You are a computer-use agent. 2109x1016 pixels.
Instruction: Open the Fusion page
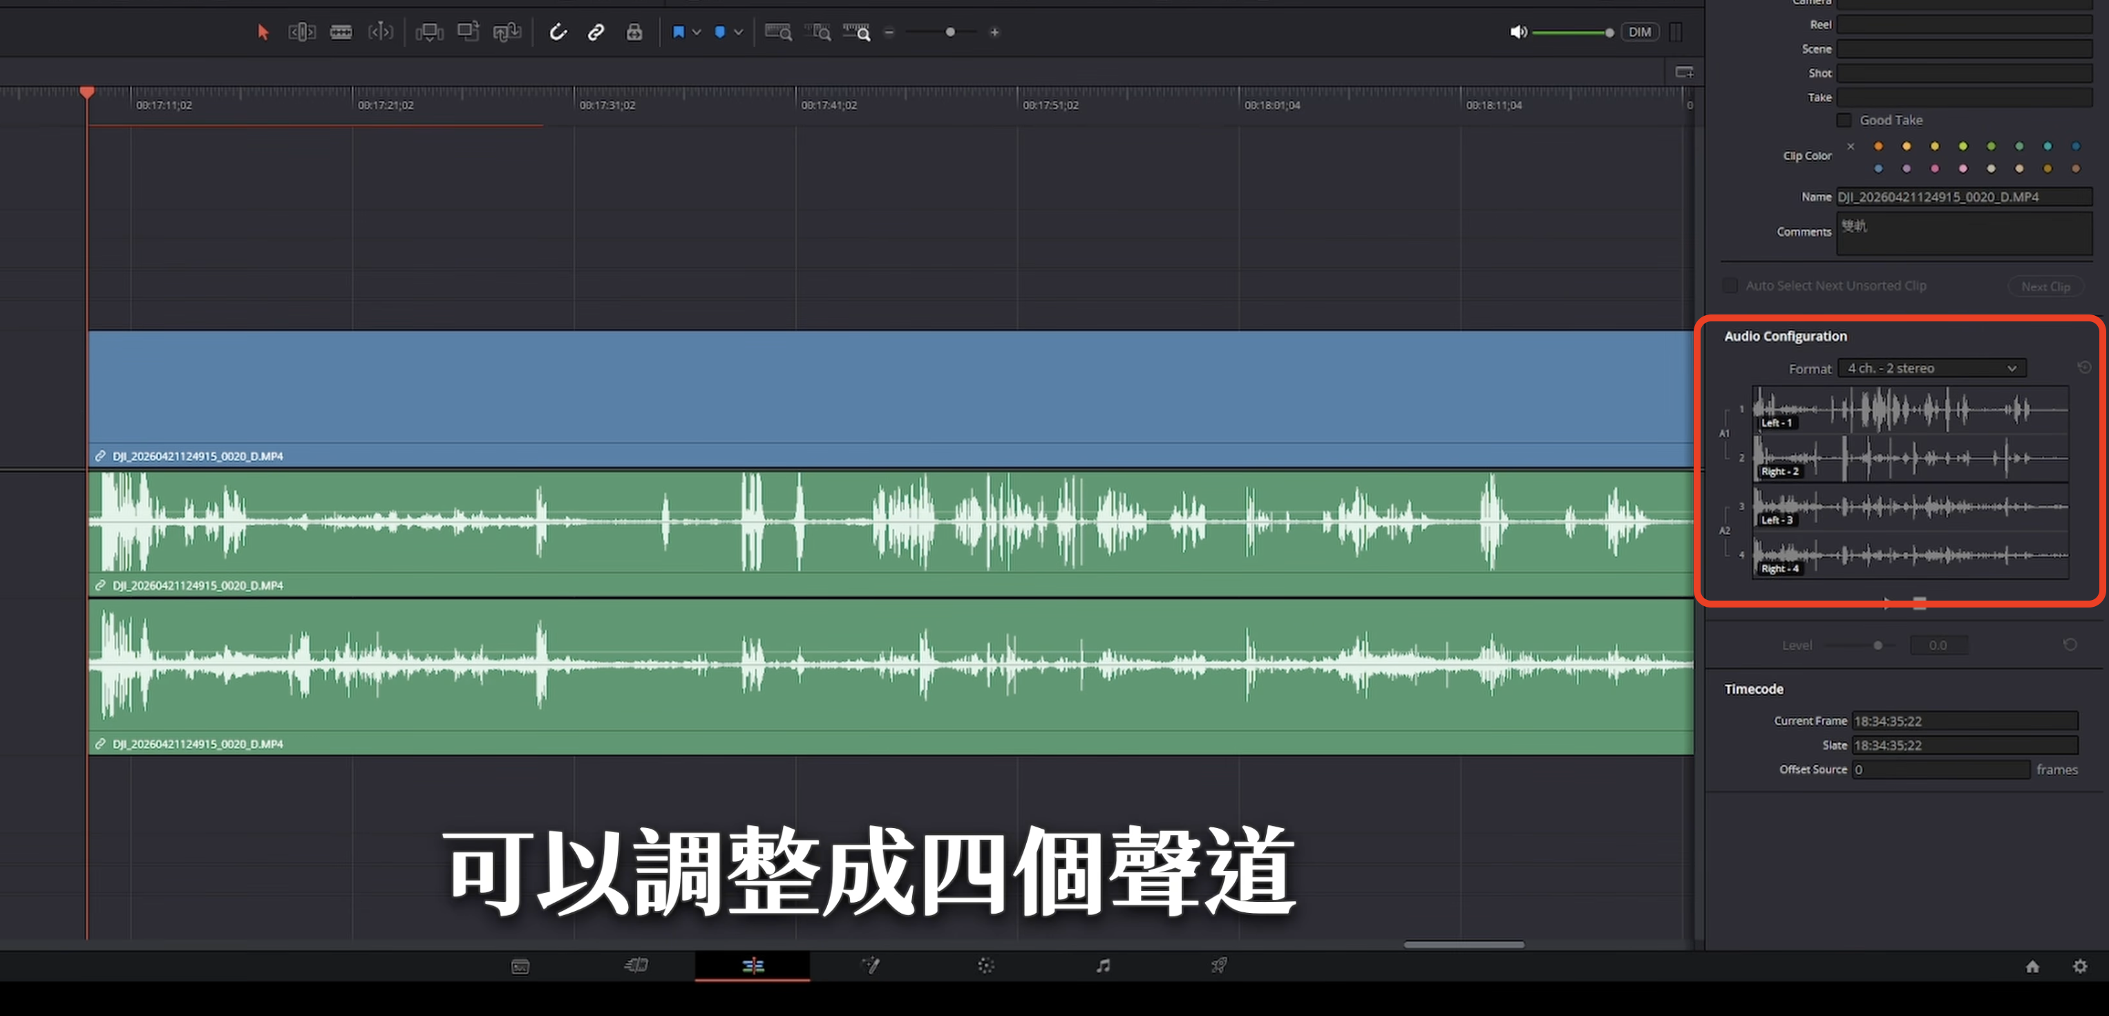[871, 966]
